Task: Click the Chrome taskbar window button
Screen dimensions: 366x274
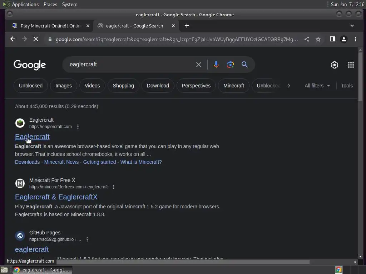Action: pyautogui.click(x=42, y=270)
